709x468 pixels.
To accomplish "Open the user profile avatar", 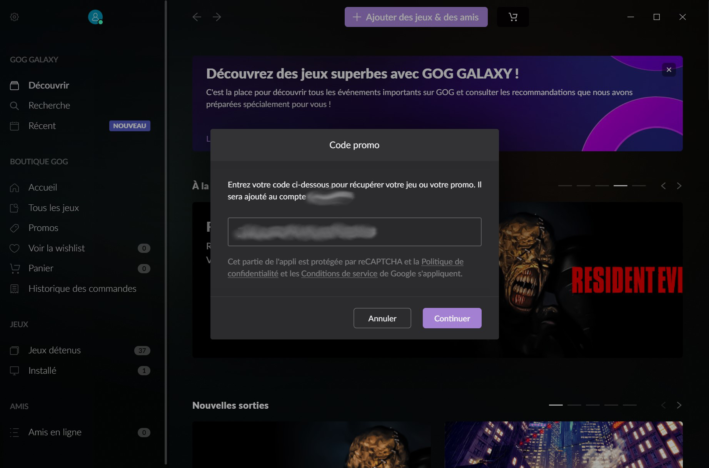I will 95,17.
